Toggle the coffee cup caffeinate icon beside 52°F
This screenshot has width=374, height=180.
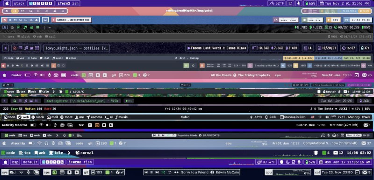(290, 3)
